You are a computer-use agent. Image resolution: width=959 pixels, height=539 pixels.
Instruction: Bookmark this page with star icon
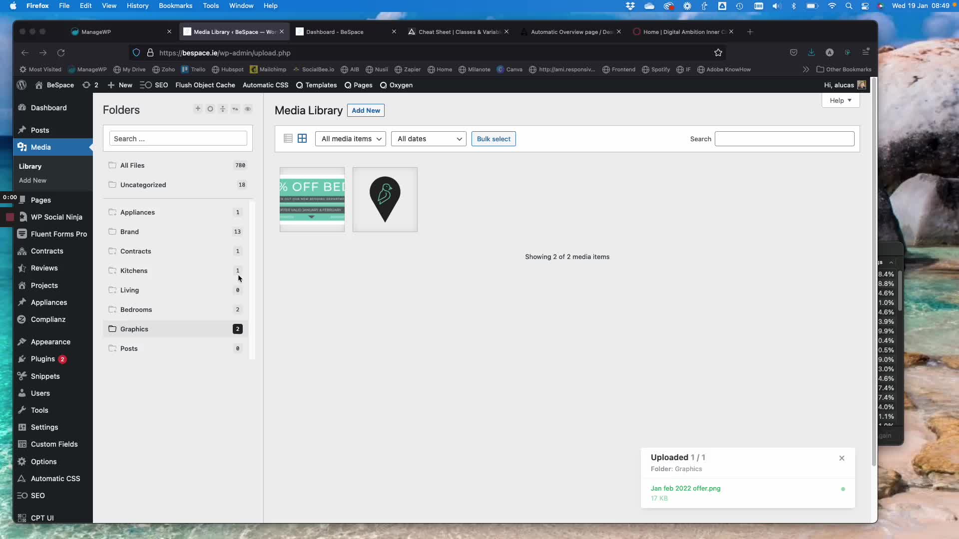[718, 53]
